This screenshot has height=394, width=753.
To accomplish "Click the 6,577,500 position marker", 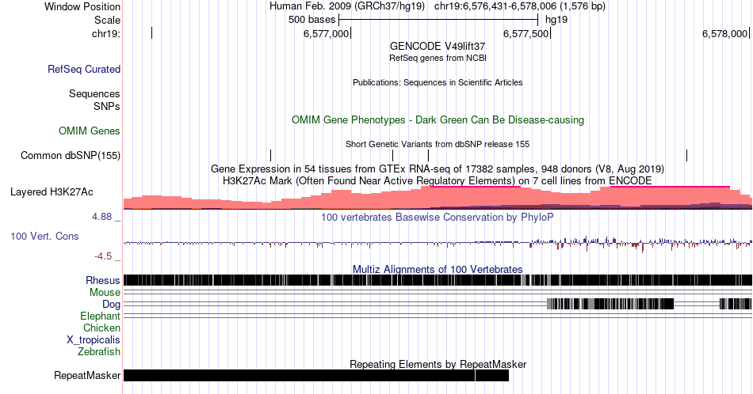I will [527, 33].
